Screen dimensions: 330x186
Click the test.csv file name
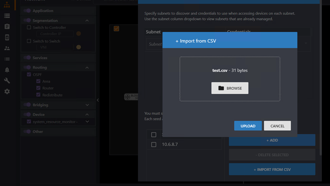[220, 71]
